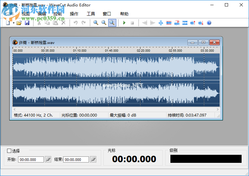Click the large 00:00.000 cursor time display
The width and height of the screenshot is (249, 176).
[134, 159]
